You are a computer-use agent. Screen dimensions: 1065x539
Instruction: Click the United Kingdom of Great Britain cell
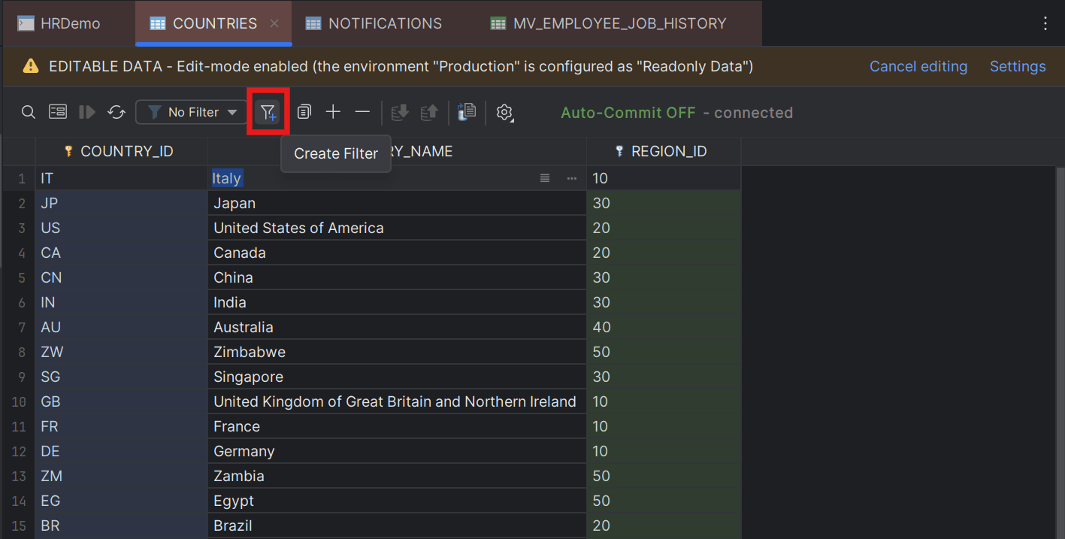[397, 401]
